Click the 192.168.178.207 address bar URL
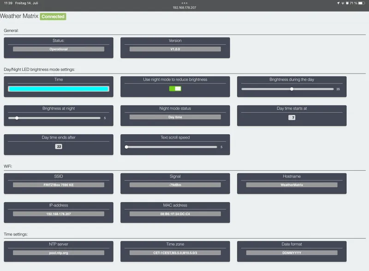The width and height of the screenshot is (369, 271). pos(184,7)
